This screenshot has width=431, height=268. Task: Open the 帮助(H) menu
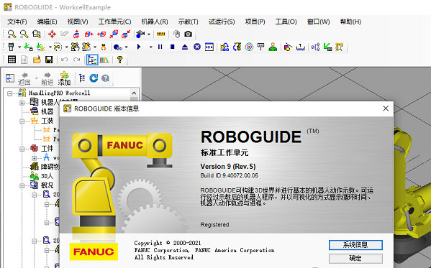[x=350, y=22]
